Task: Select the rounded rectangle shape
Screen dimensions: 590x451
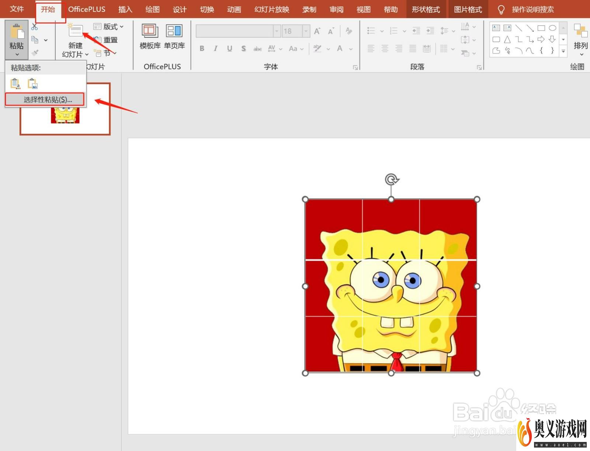Action: pyautogui.click(x=496, y=39)
